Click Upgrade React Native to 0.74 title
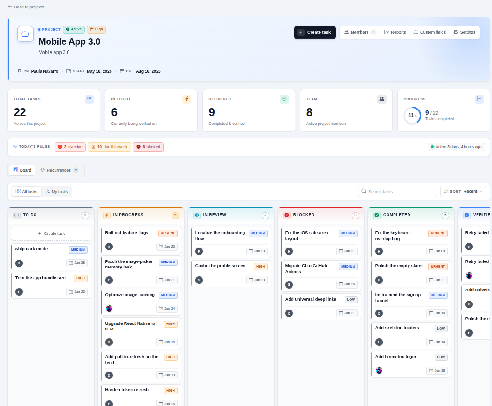Screen dimensions: 492x406 pos(130,326)
